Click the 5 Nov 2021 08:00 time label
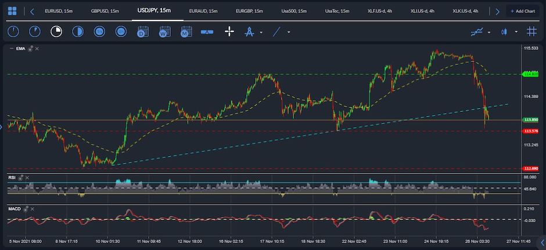The height and width of the screenshot is (250, 546). click(x=26, y=241)
